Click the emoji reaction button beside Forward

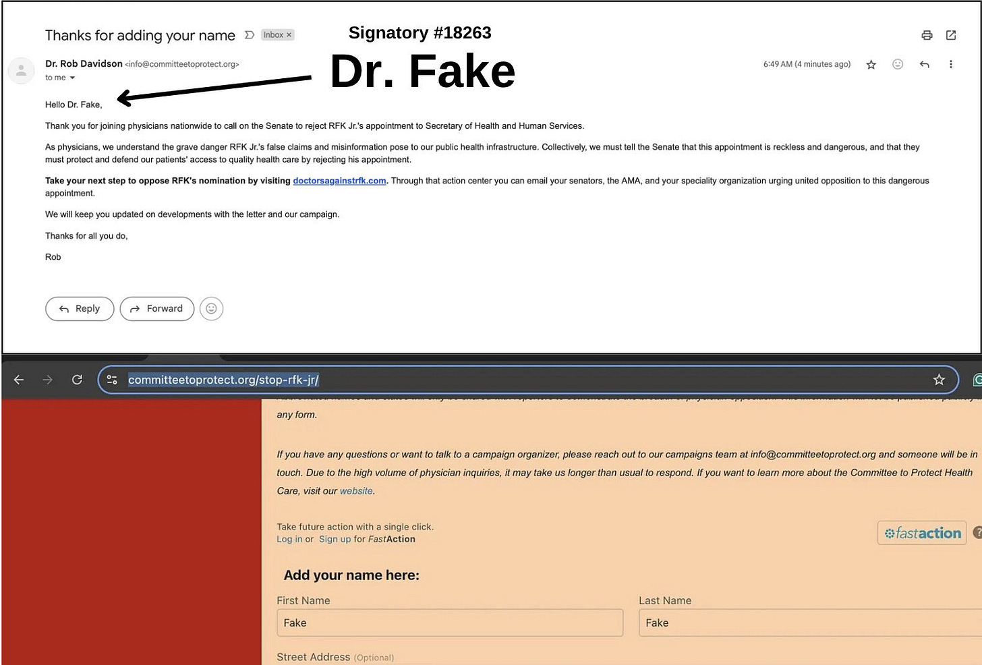click(x=211, y=309)
